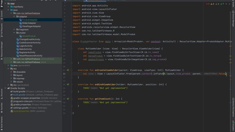The height and width of the screenshot is (132, 235).
Task: Open the Structure tool window
Action: point(1,94)
